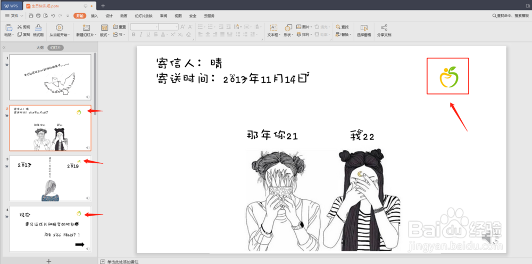Increase paragraph indent level
The image size is (532, 264).
coord(229,27)
